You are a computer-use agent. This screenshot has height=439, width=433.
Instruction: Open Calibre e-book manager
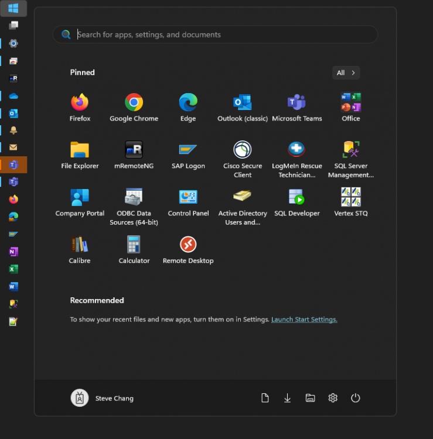coord(80,245)
